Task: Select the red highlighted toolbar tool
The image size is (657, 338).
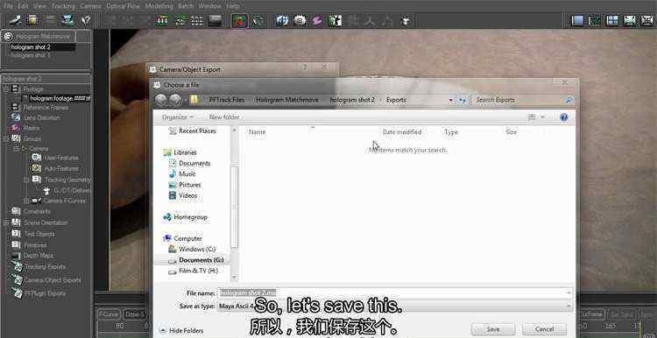Action: point(239,20)
